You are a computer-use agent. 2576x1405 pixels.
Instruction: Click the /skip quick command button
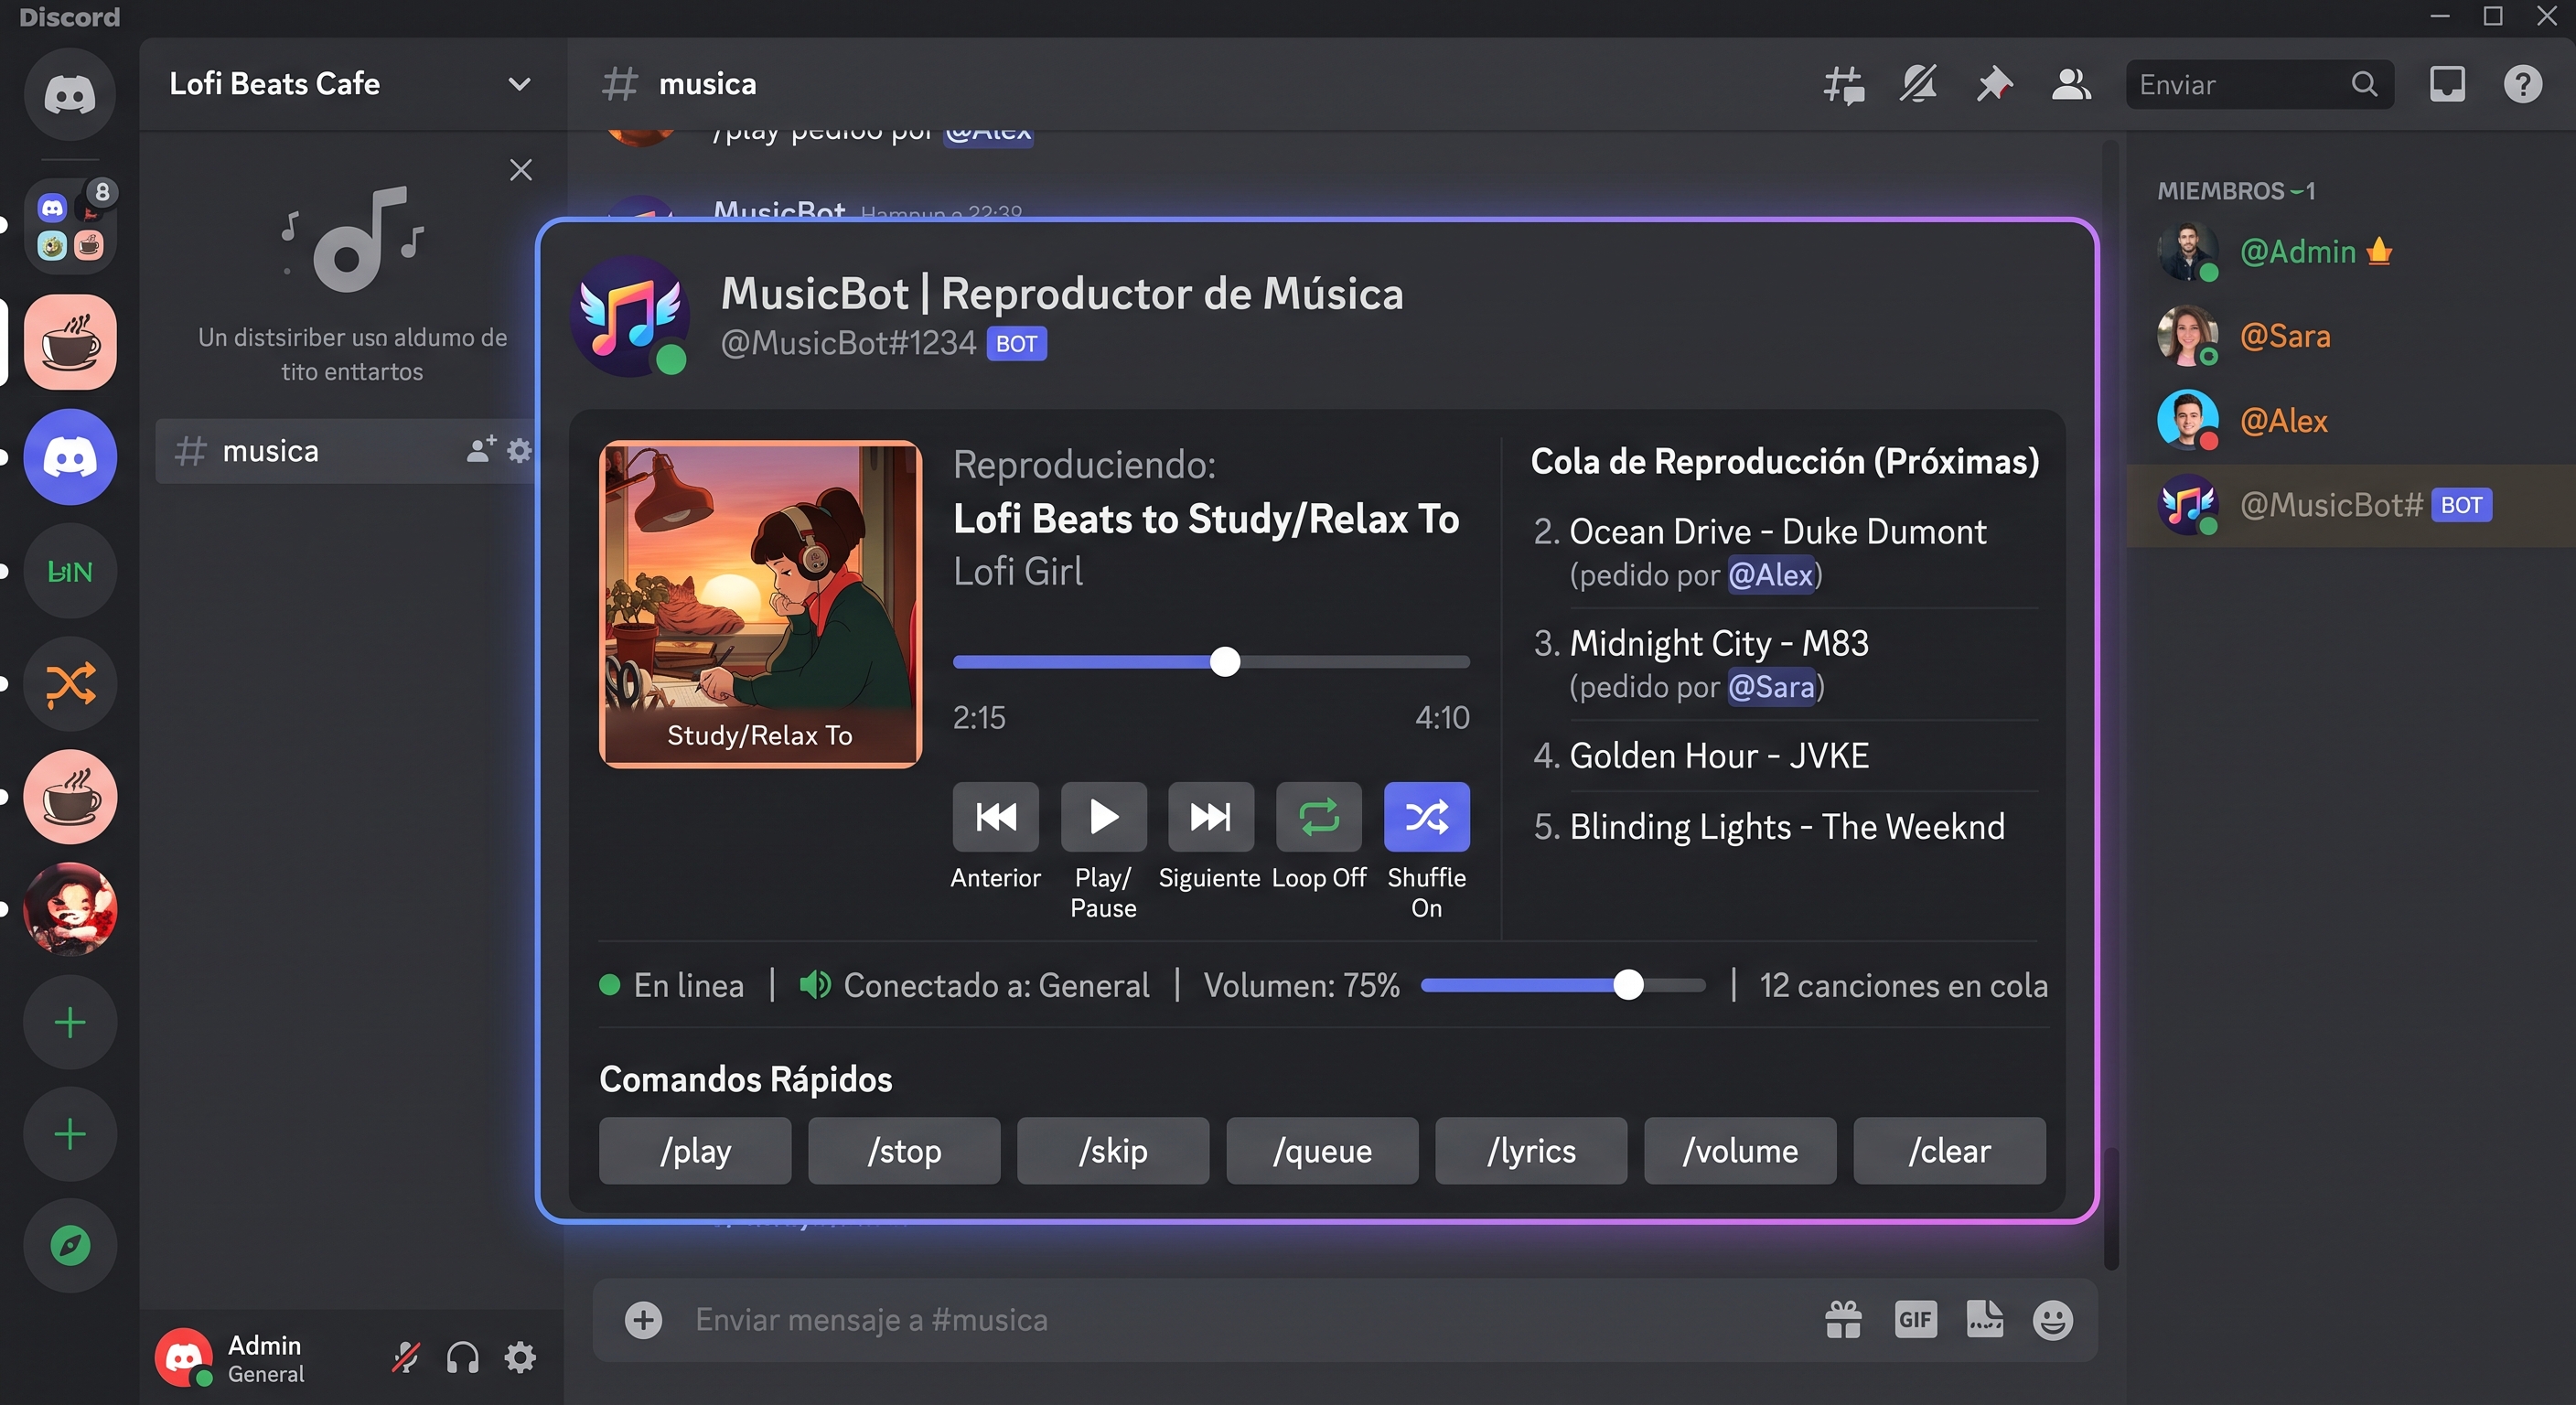click(1113, 1151)
